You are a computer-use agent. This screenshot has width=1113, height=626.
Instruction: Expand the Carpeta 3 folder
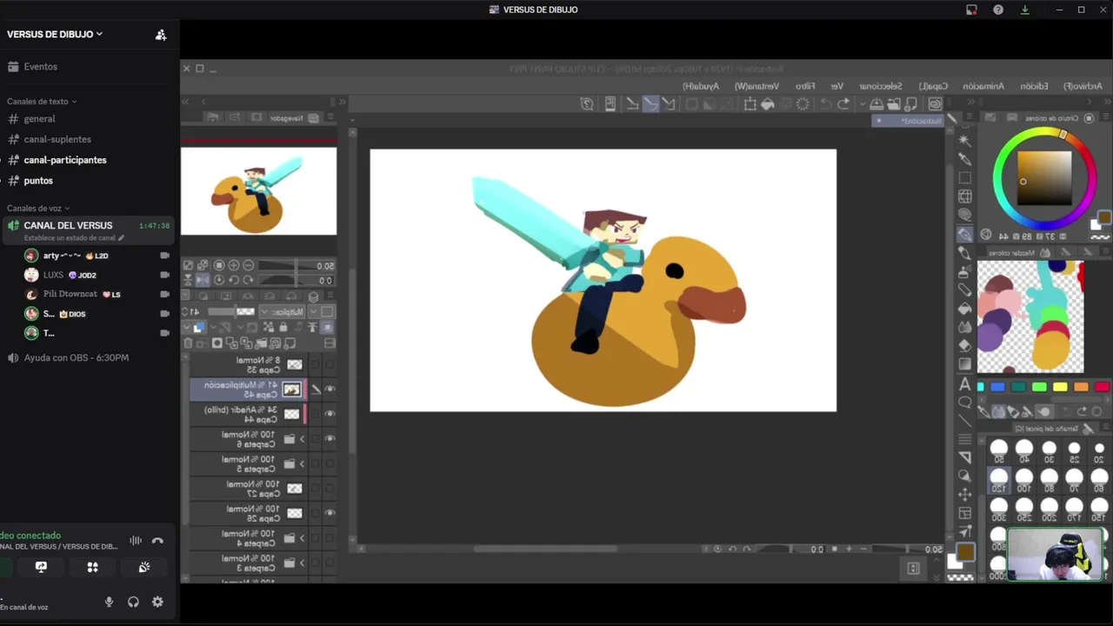click(x=303, y=563)
